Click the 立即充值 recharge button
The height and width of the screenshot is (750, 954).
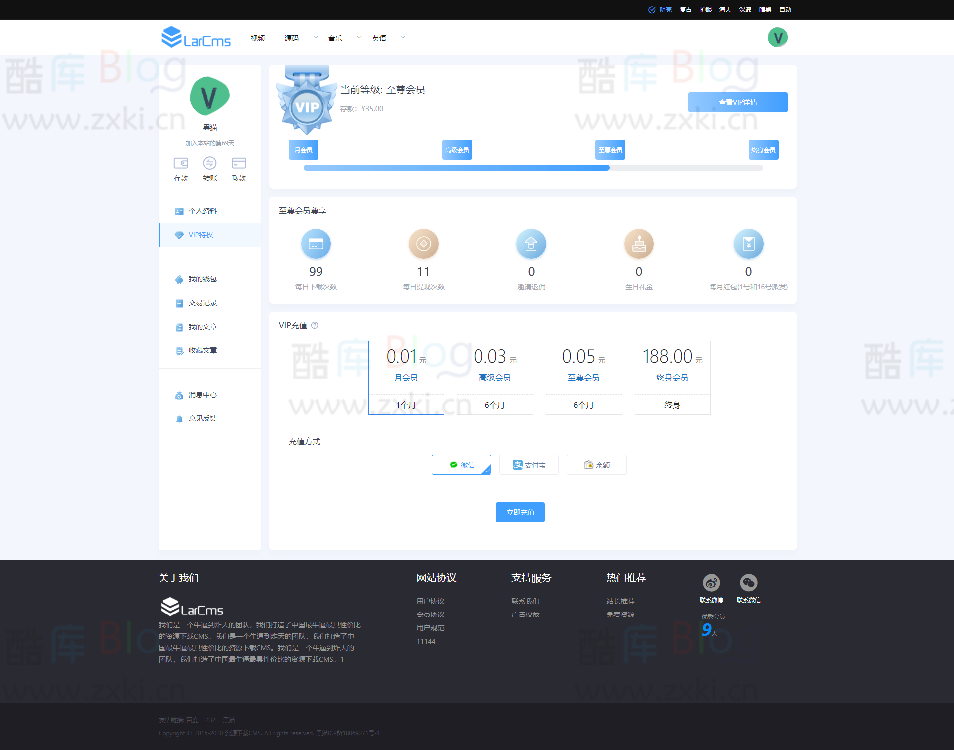coord(520,512)
